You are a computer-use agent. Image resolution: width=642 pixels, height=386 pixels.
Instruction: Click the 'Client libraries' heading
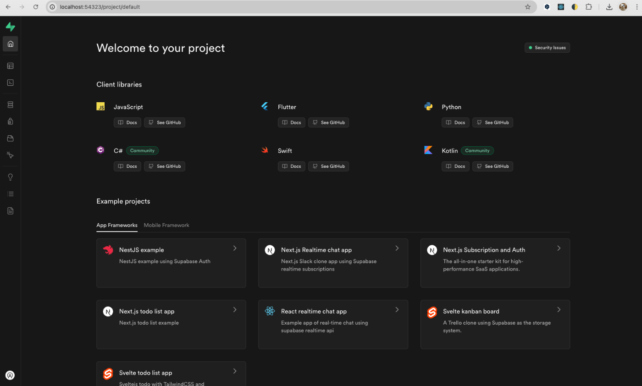click(x=119, y=84)
